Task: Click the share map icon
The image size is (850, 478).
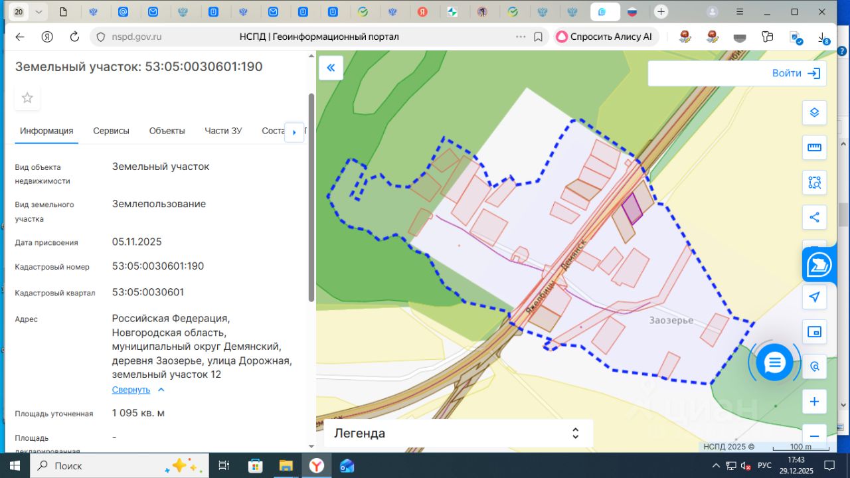Action: coord(814,216)
